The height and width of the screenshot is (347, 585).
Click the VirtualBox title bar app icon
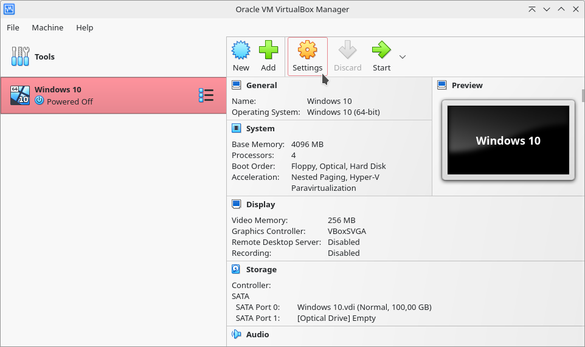tap(9, 9)
